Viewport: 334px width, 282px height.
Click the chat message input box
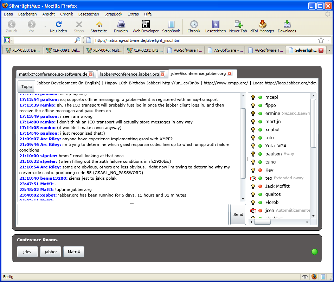(123, 214)
